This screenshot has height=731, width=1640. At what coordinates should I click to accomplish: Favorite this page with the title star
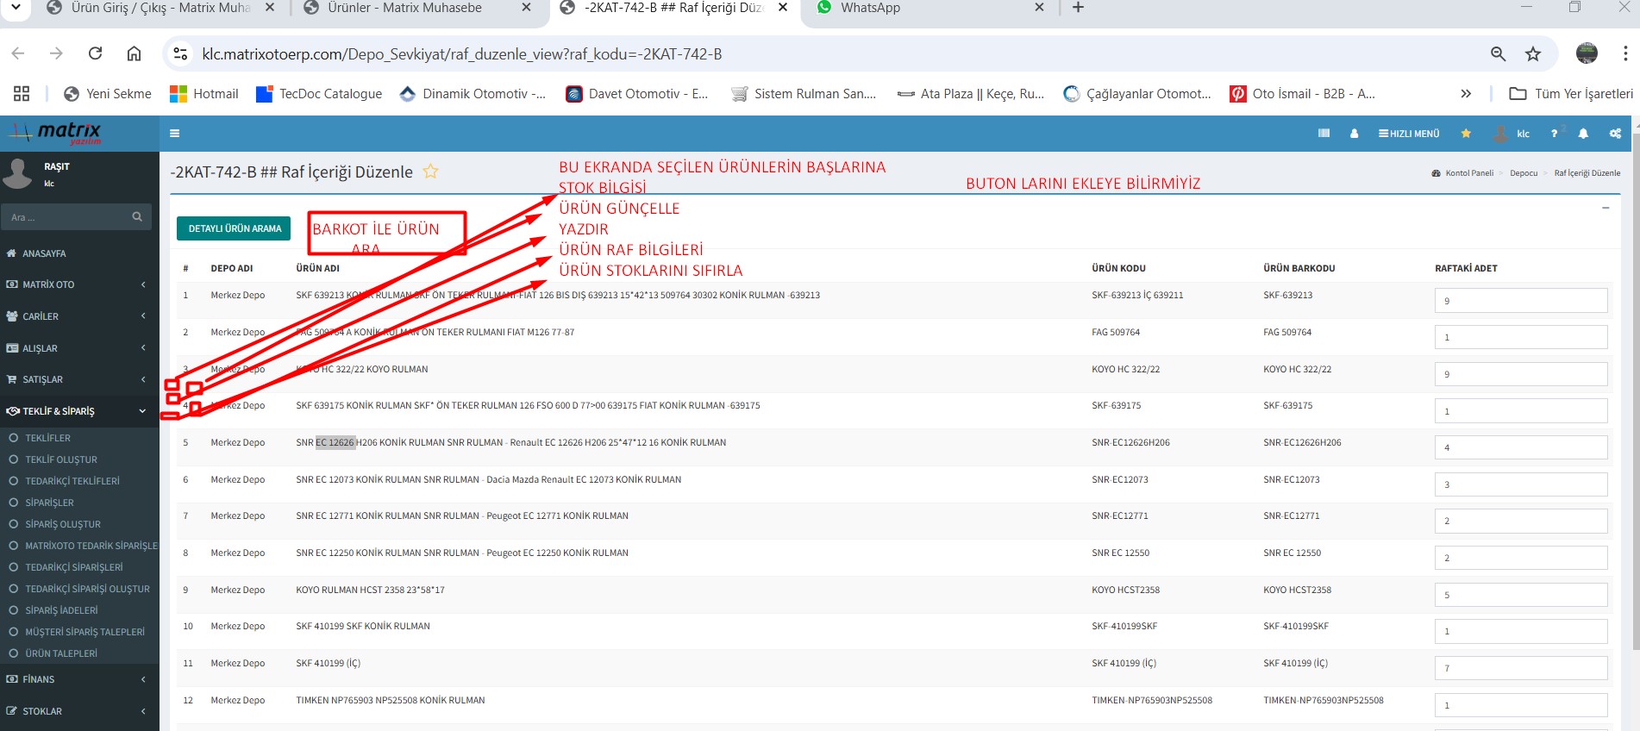pos(430,172)
